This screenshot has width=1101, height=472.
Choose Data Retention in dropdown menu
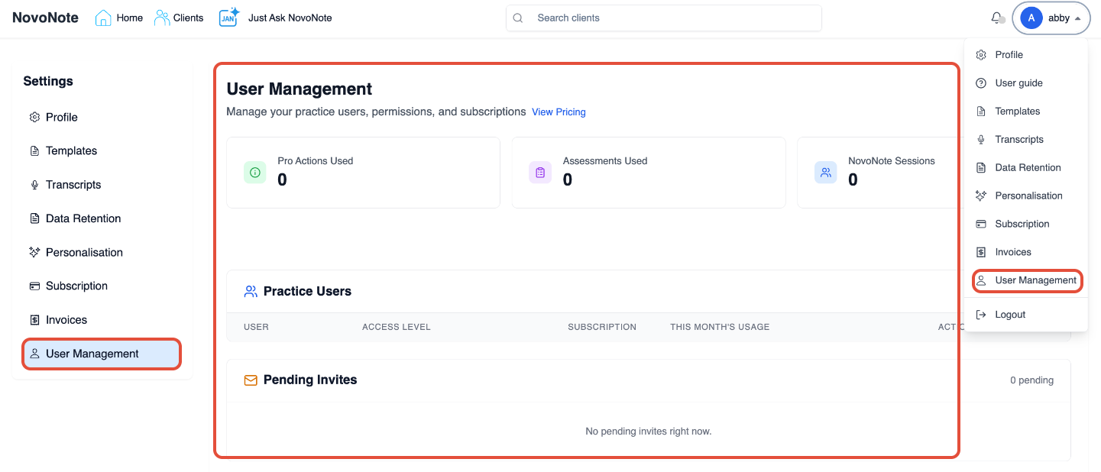coord(1028,168)
